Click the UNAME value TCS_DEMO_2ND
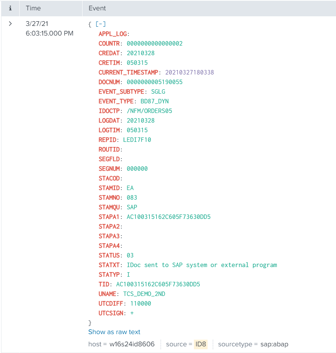 [x=144, y=294]
